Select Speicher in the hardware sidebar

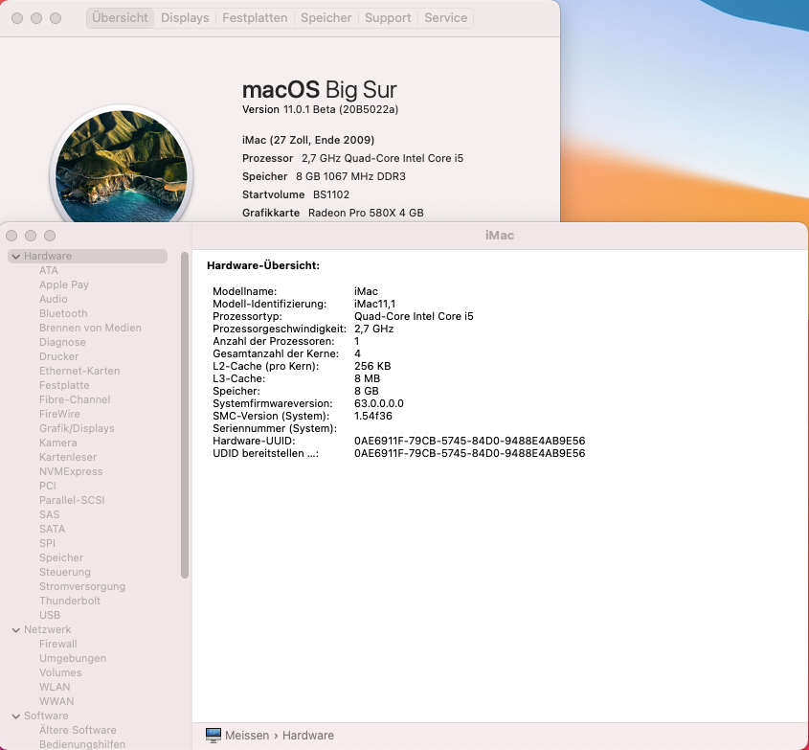pos(61,558)
